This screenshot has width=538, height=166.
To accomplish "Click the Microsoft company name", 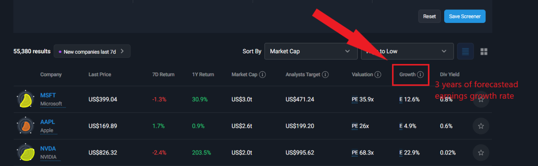I will click(51, 104).
